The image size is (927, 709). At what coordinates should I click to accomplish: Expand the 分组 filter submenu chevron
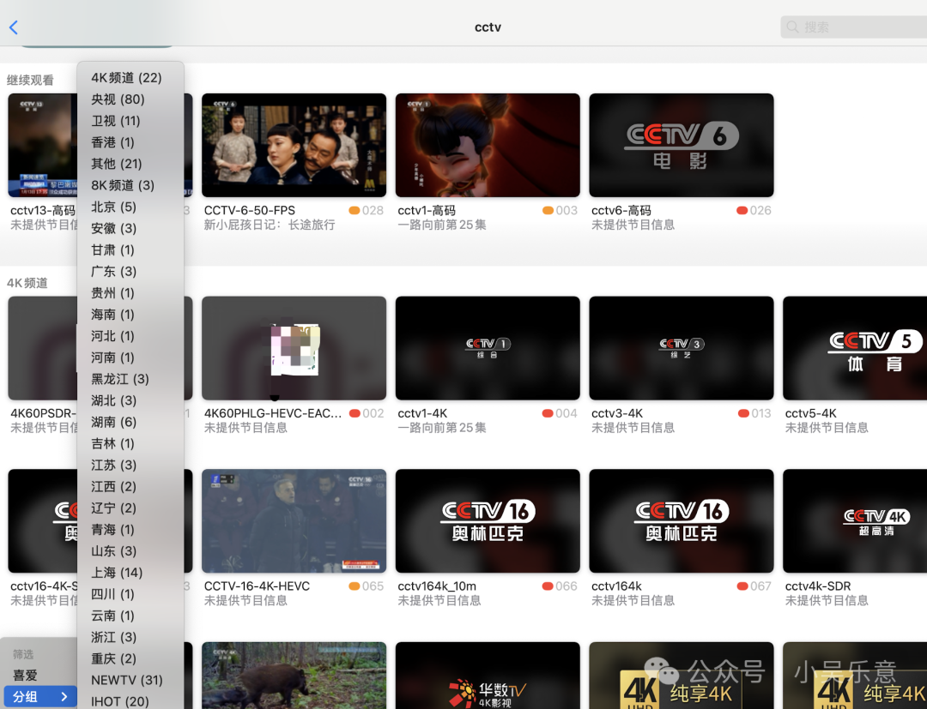(64, 697)
